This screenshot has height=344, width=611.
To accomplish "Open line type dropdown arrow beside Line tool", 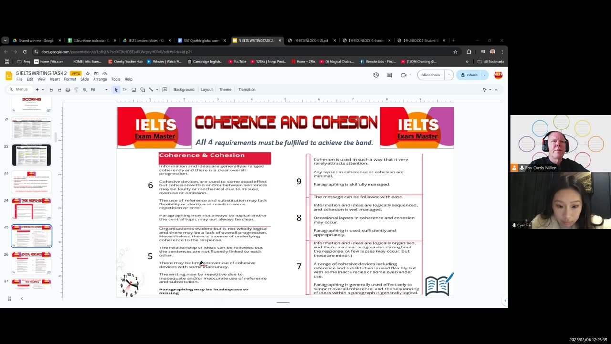I will pyautogui.click(x=157, y=89).
